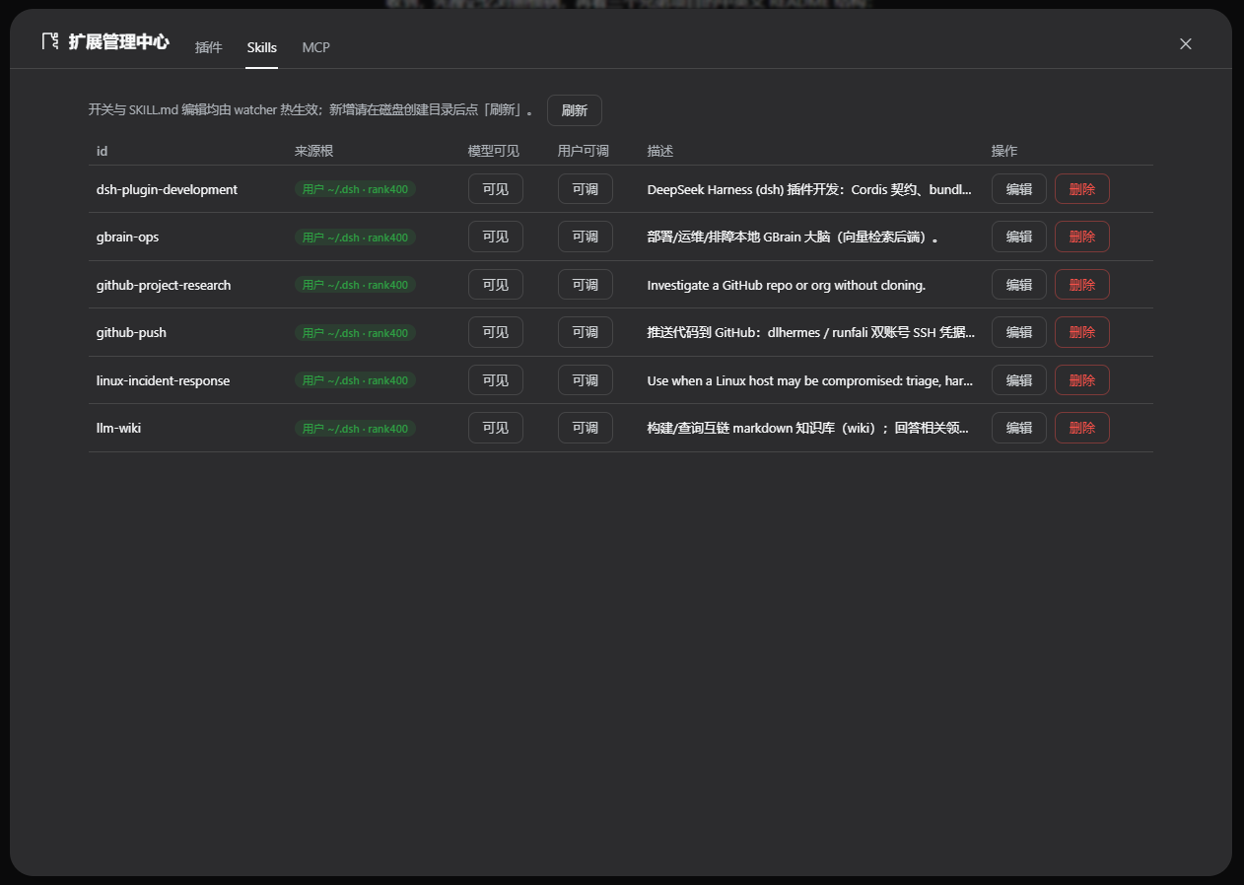Click the source badge for github-push

pos(355,333)
